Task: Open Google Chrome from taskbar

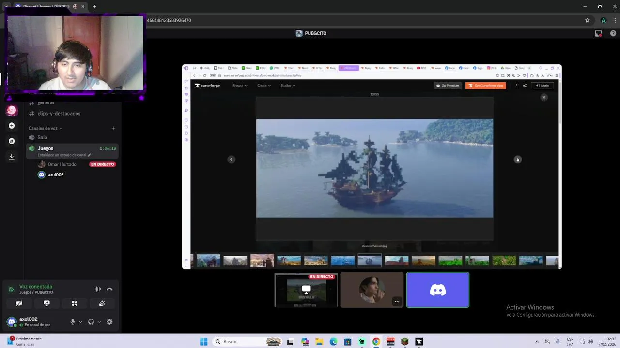Action: pyautogui.click(x=376, y=342)
